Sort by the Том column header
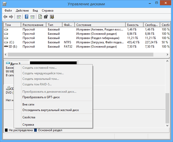173x142 pixels. click(12, 25)
